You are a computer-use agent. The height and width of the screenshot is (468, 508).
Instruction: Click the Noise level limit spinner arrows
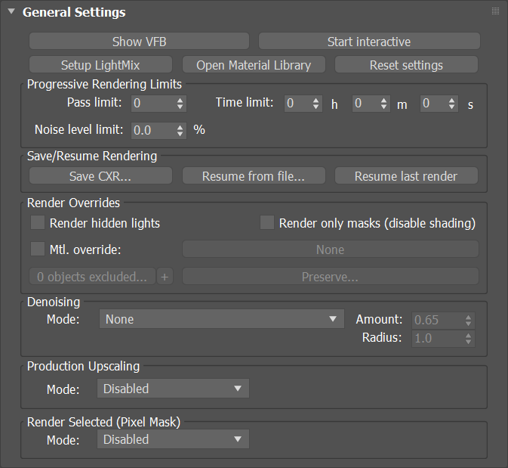click(180, 131)
